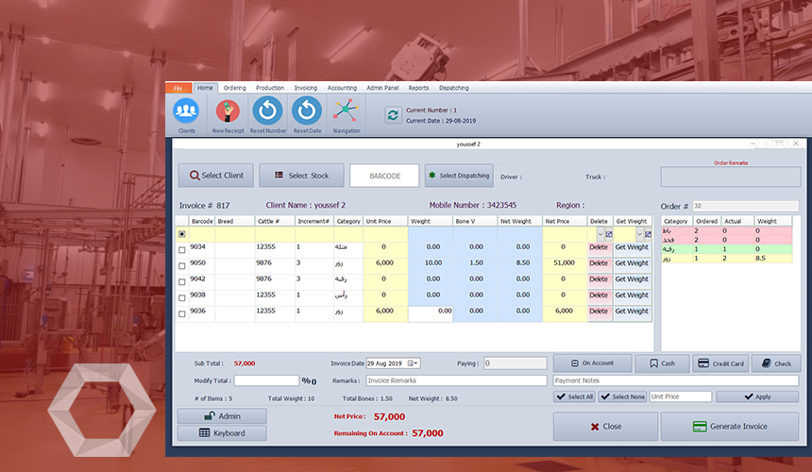Click the Admin unlock button
This screenshot has height=472, width=812.
point(222,416)
